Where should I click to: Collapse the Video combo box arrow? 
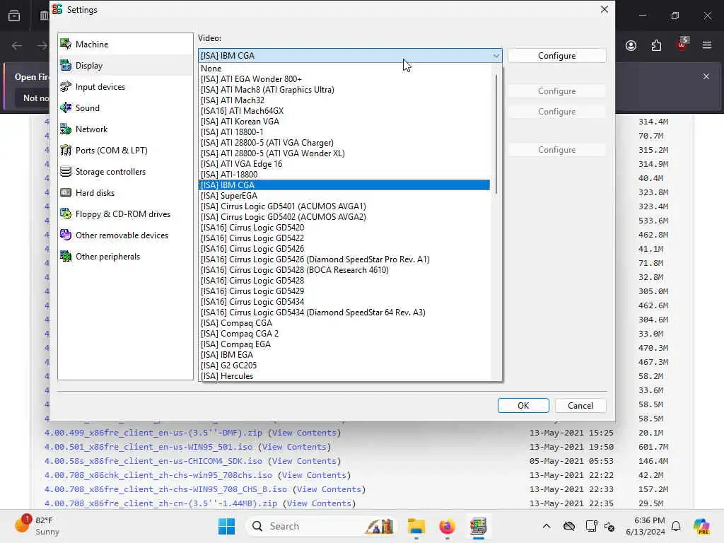tap(496, 55)
